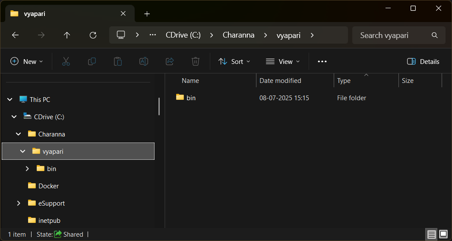The height and width of the screenshot is (241, 452).
Task: Close the vyapari tab
Action: tap(123, 13)
